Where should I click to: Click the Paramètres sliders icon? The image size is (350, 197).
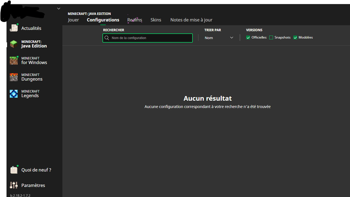[x=14, y=185]
